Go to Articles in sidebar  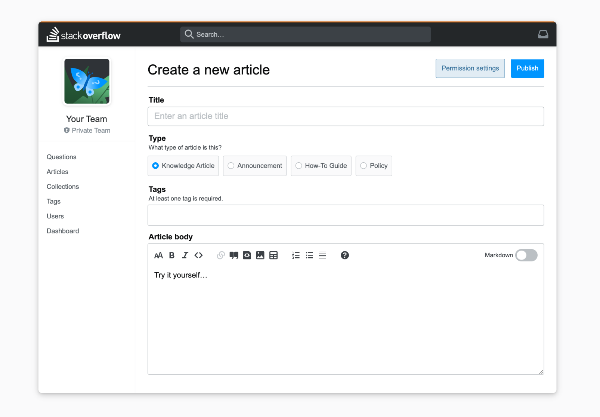tap(58, 172)
